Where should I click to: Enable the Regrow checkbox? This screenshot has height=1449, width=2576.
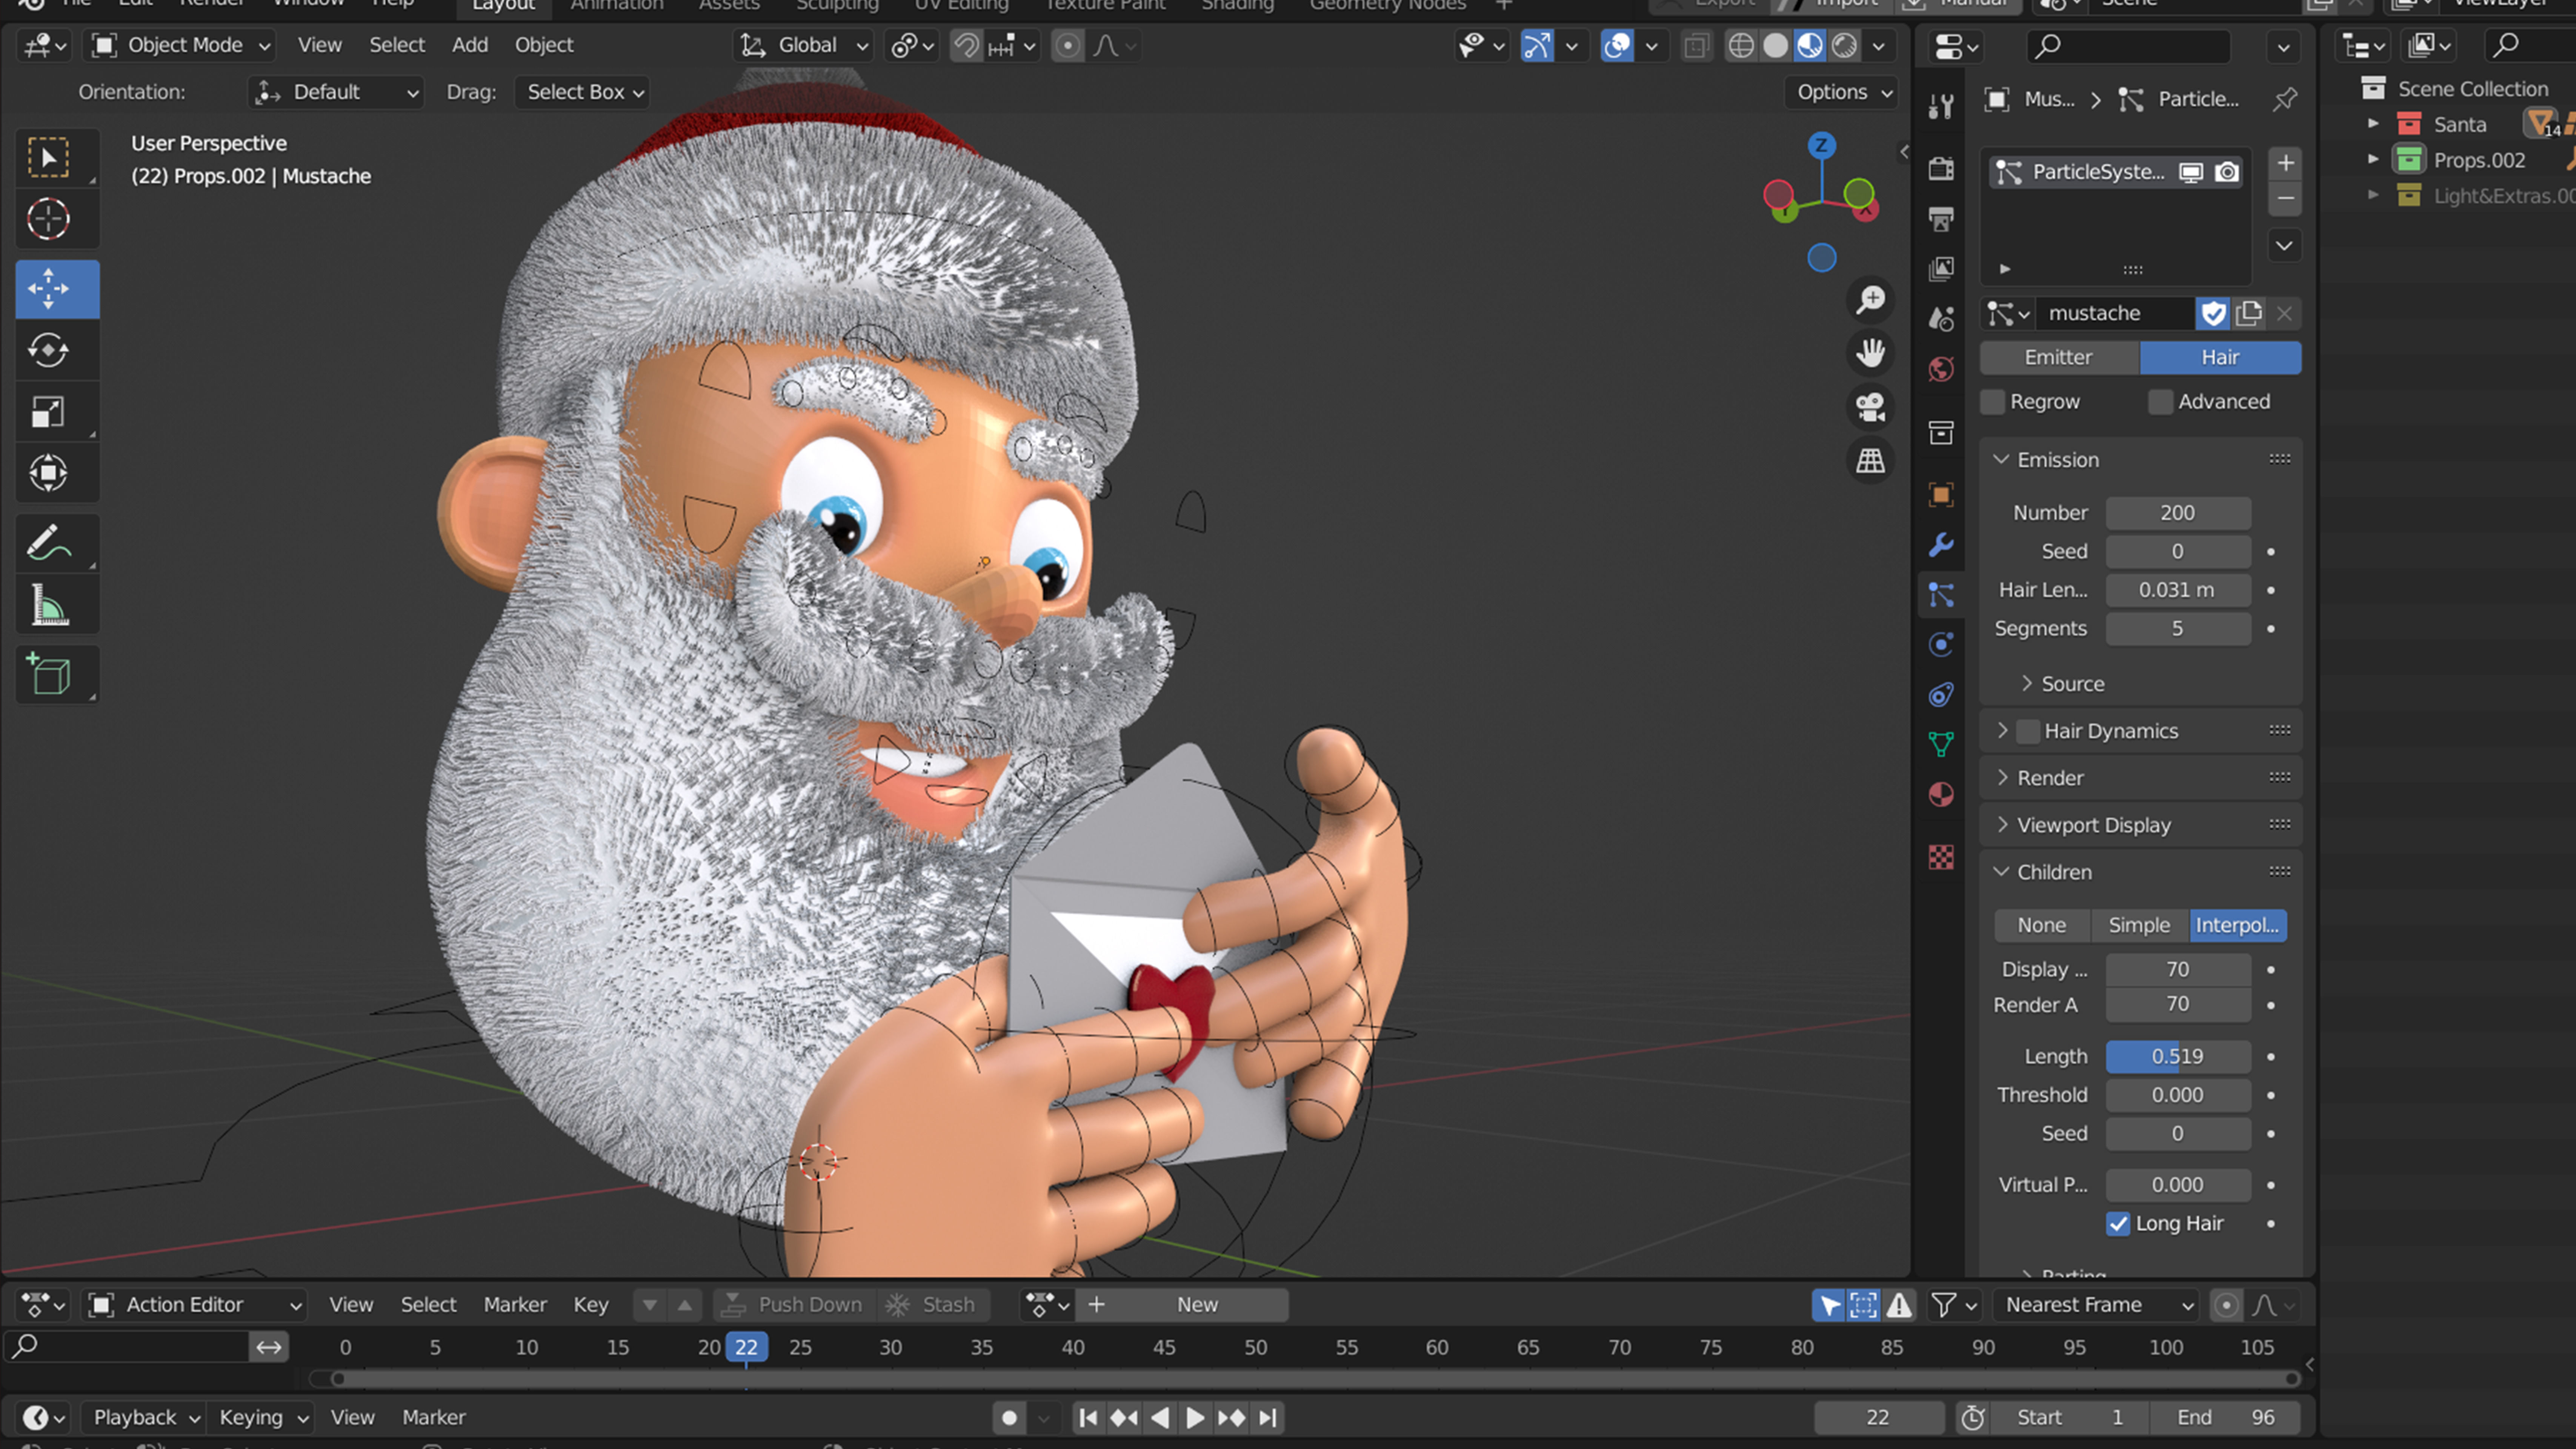pos(1993,402)
